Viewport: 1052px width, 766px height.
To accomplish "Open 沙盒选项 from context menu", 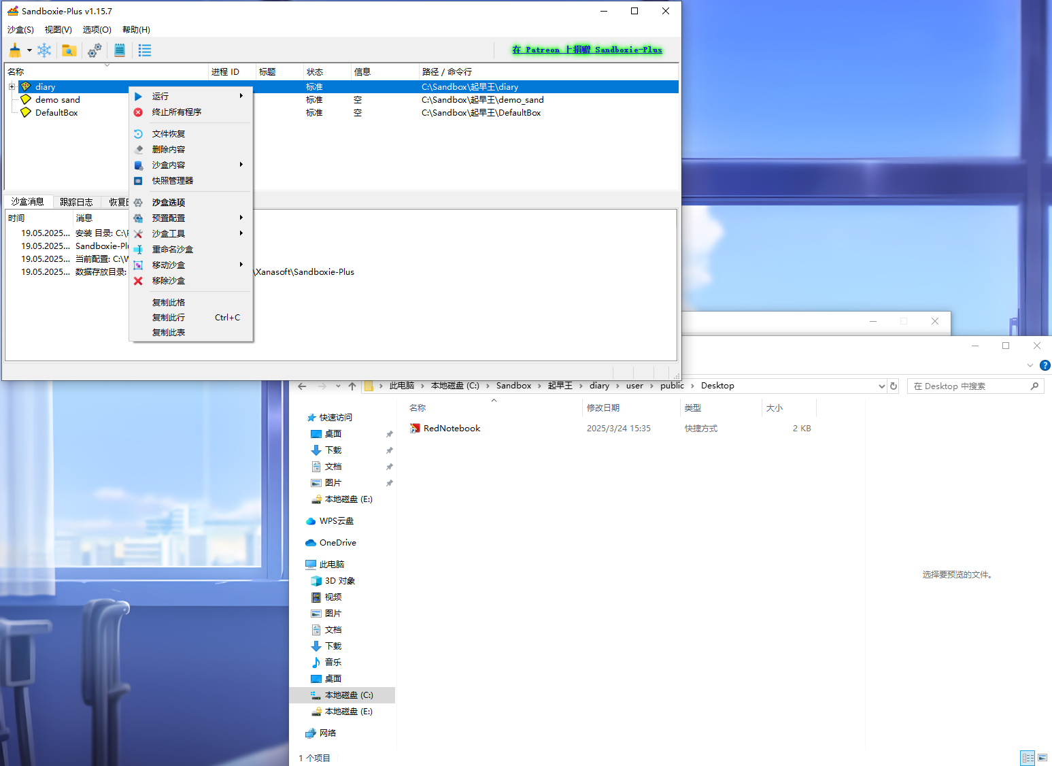I will tap(191, 203).
